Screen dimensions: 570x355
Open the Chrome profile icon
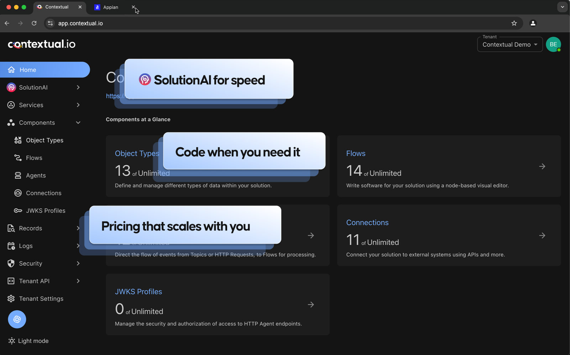click(533, 23)
